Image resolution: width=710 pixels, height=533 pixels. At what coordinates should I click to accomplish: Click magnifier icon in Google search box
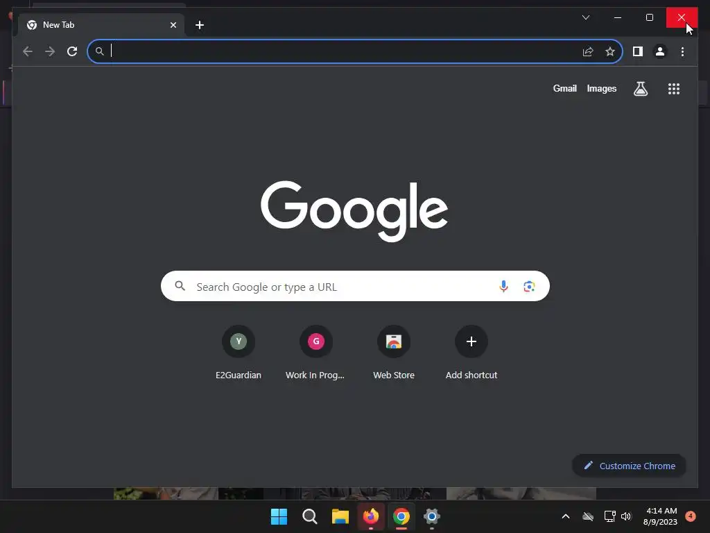point(180,286)
